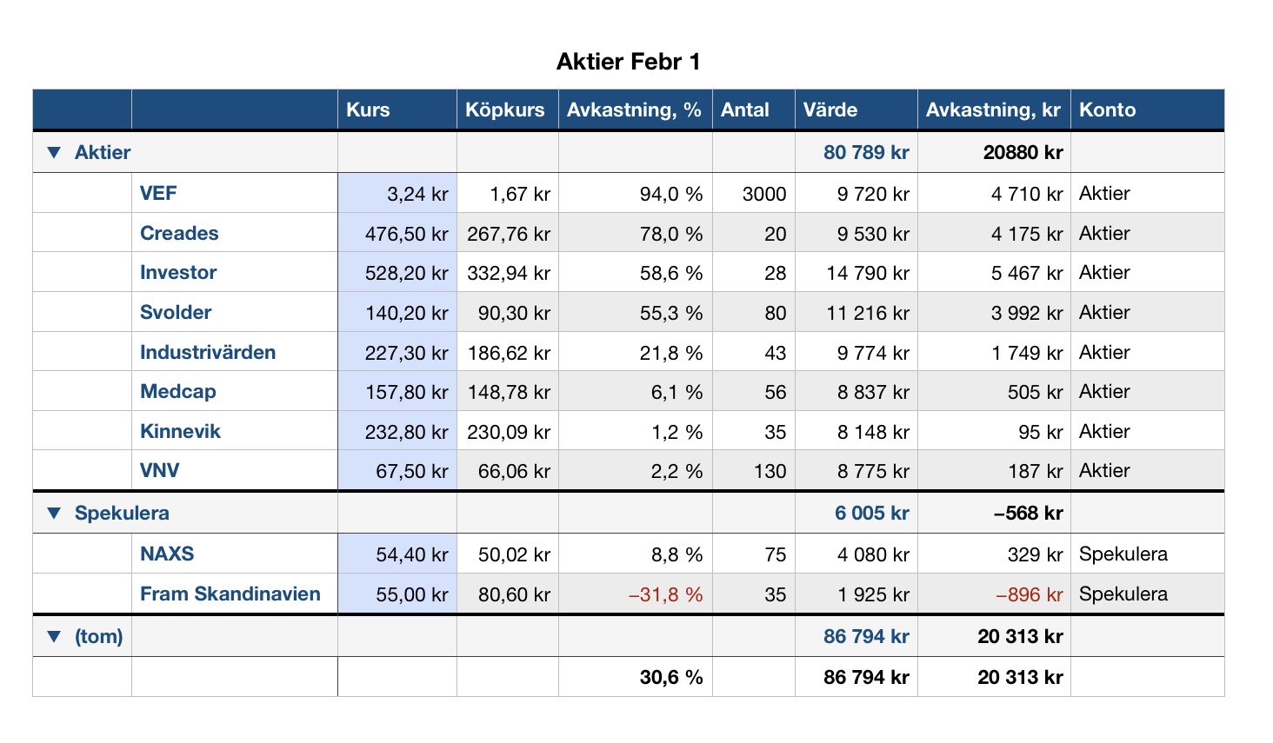
Task: Click VEF Kurs cell 3,24 kr
Action: 397,193
